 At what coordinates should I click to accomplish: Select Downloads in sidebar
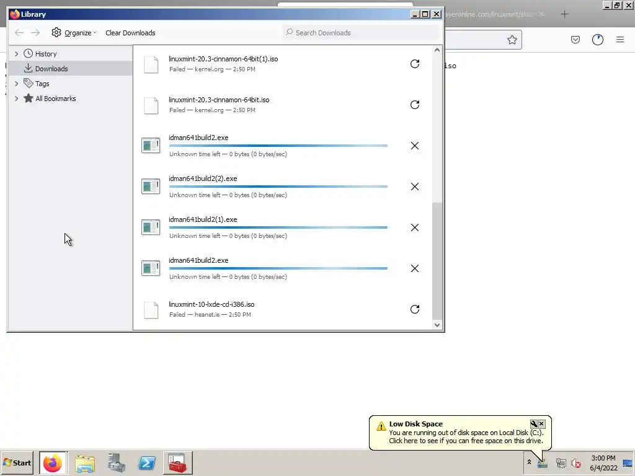click(x=51, y=69)
